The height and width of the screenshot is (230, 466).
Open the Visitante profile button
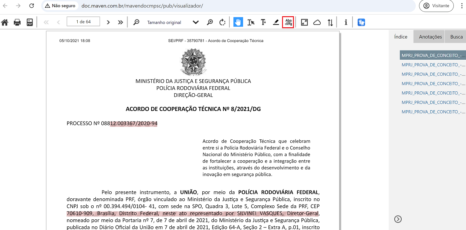[436, 6]
